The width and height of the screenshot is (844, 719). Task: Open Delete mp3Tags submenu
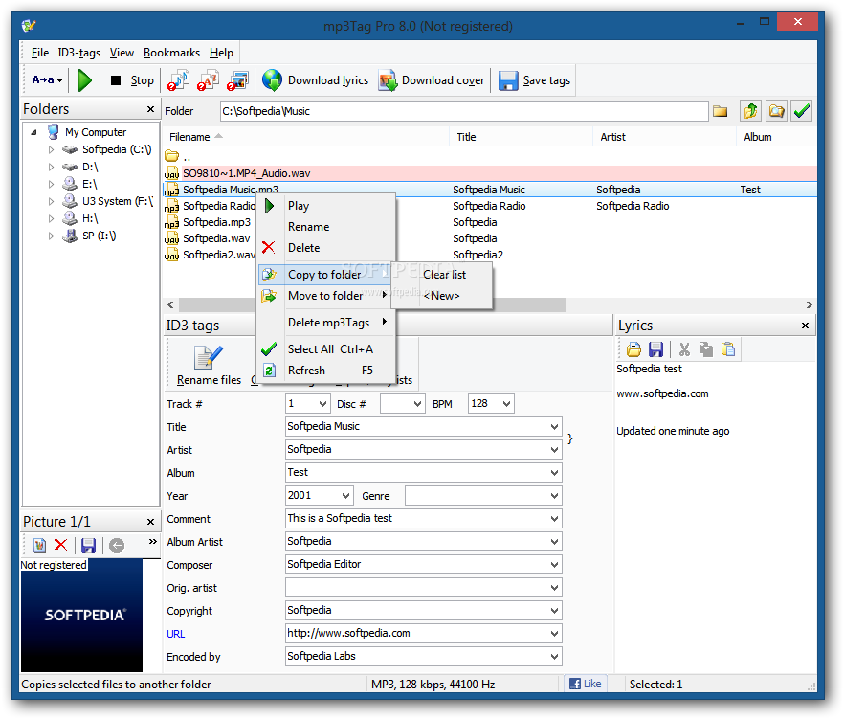click(326, 323)
